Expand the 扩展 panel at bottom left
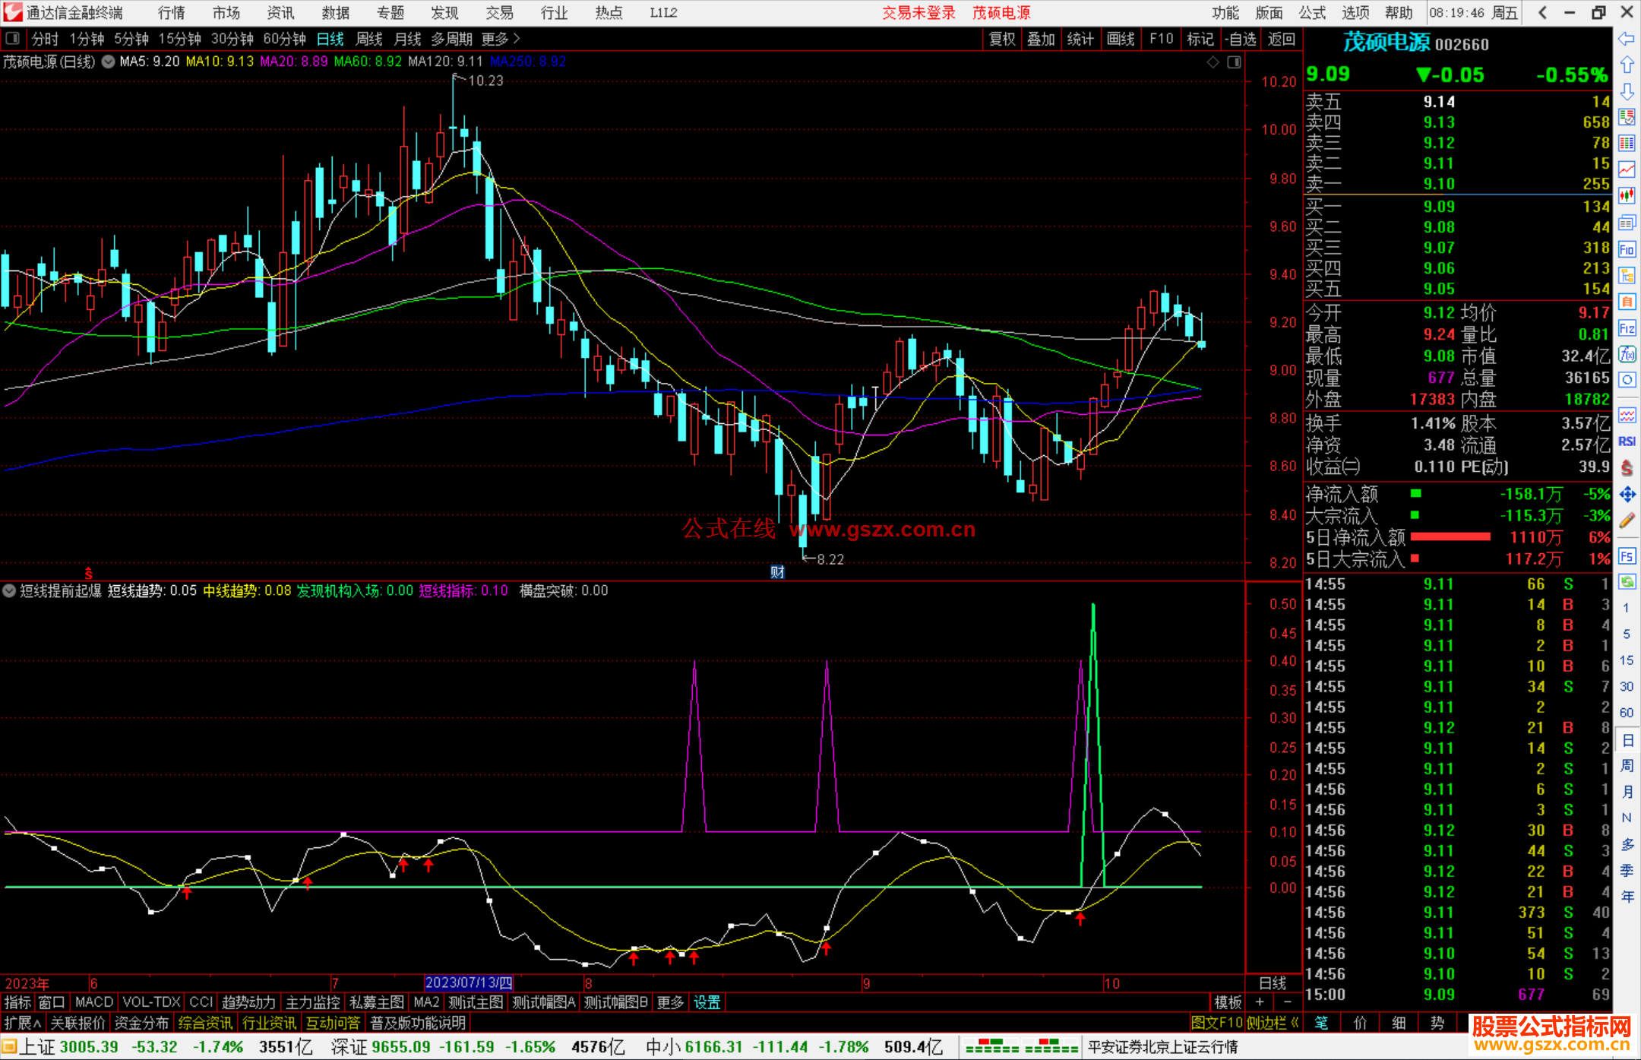The width and height of the screenshot is (1641, 1060). click(23, 1023)
